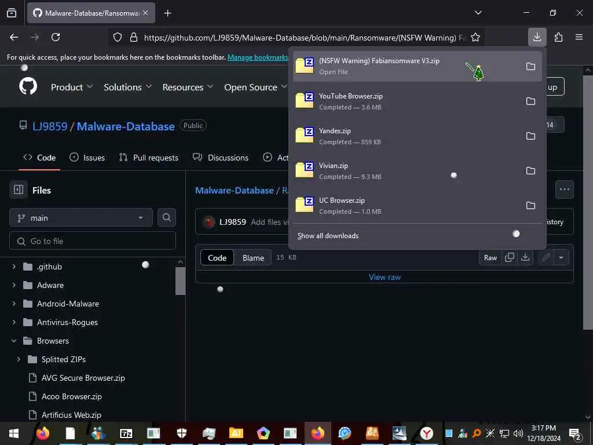
Task: Open the Firefox downloads panel button
Action: (537, 37)
